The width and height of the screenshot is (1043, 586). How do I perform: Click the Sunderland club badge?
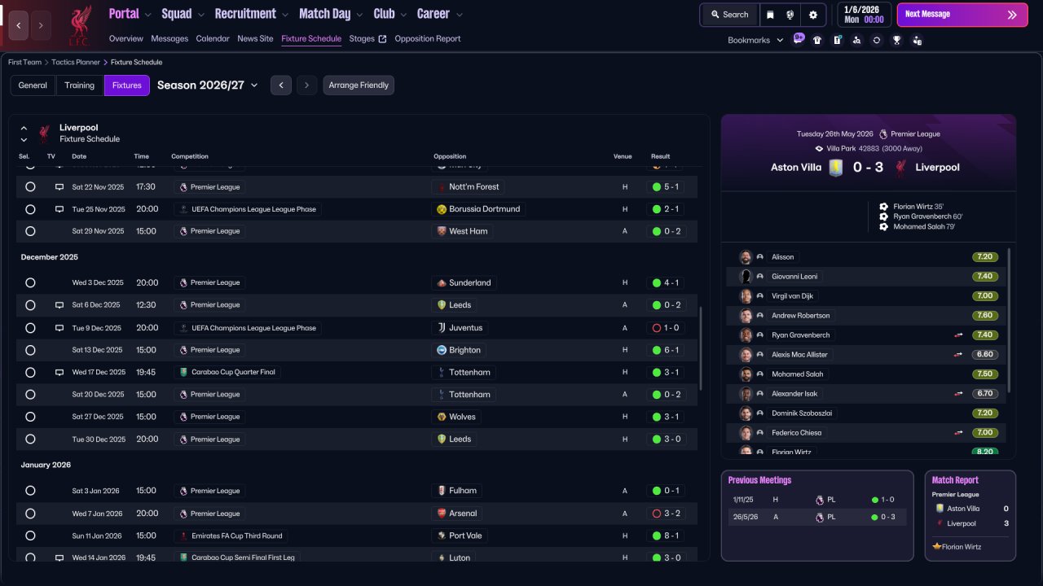tap(442, 283)
